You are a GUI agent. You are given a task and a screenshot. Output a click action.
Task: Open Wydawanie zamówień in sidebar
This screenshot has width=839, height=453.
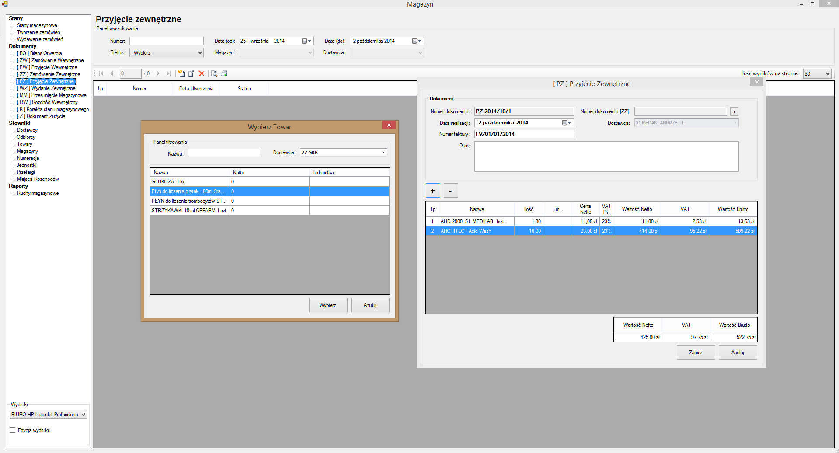tap(40, 39)
